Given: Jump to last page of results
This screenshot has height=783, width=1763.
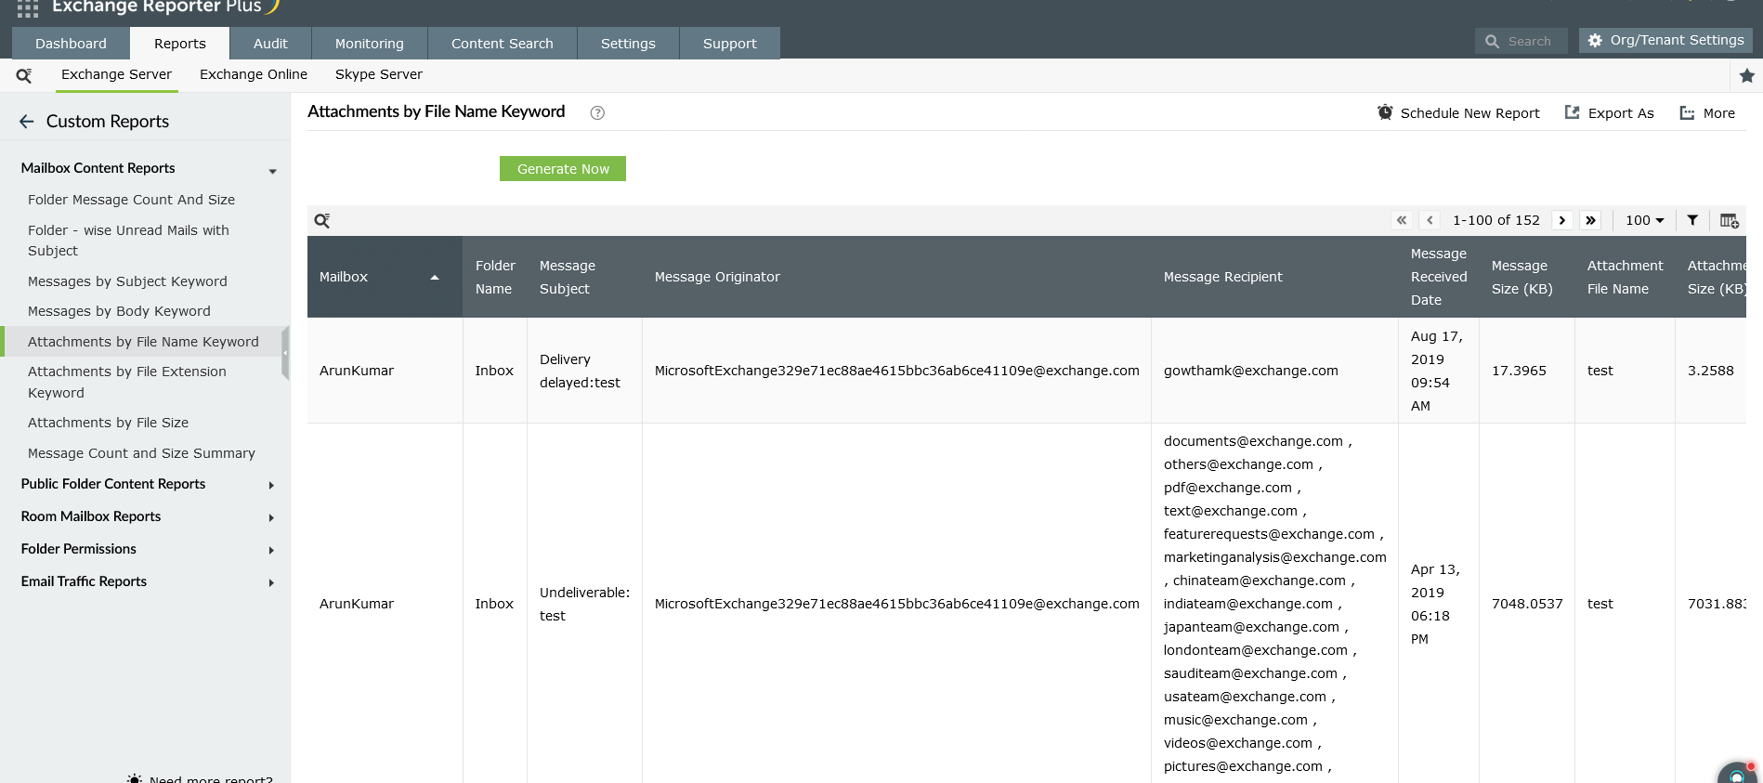Looking at the screenshot, I should pyautogui.click(x=1591, y=220).
